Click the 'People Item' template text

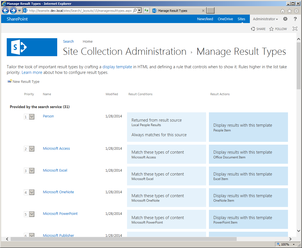pyautogui.click(x=222, y=130)
